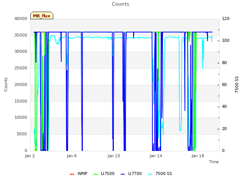
Task: Click the 5000 left axis tick label
Action: click(22, 134)
